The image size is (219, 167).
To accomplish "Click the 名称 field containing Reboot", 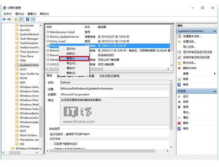I will pyautogui.click(x=116, y=82).
